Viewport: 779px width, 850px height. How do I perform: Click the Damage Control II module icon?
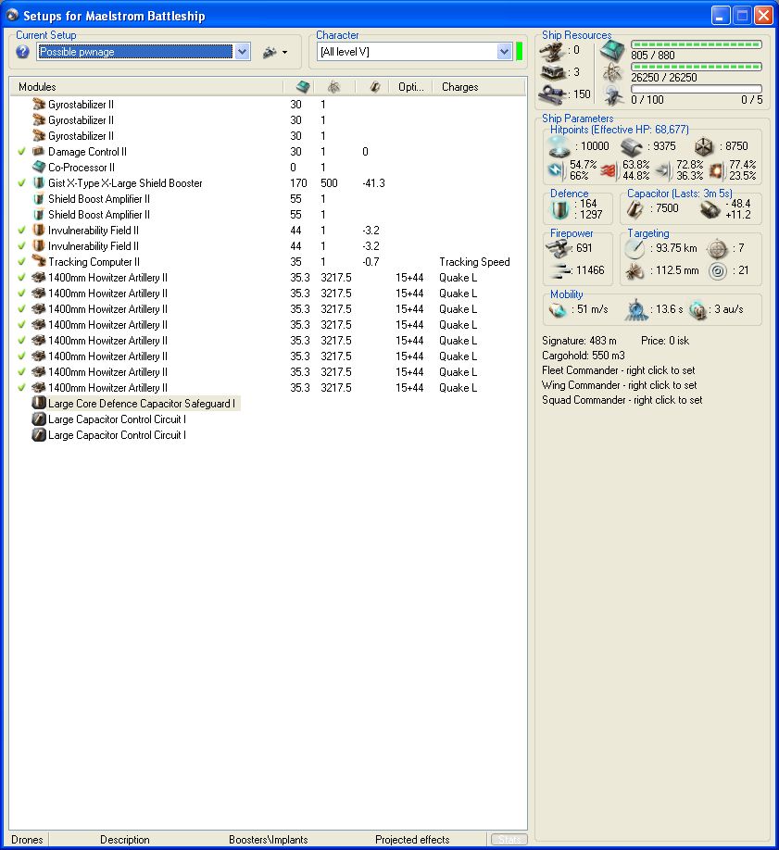(39, 151)
